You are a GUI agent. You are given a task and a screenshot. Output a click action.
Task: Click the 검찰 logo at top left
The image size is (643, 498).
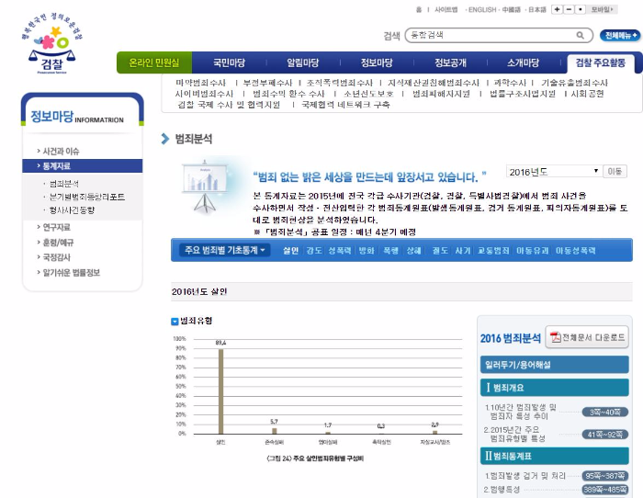point(52,43)
